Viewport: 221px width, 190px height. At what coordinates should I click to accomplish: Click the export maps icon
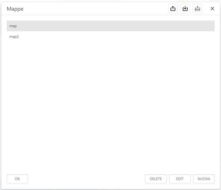pyautogui.click(x=173, y=9)
